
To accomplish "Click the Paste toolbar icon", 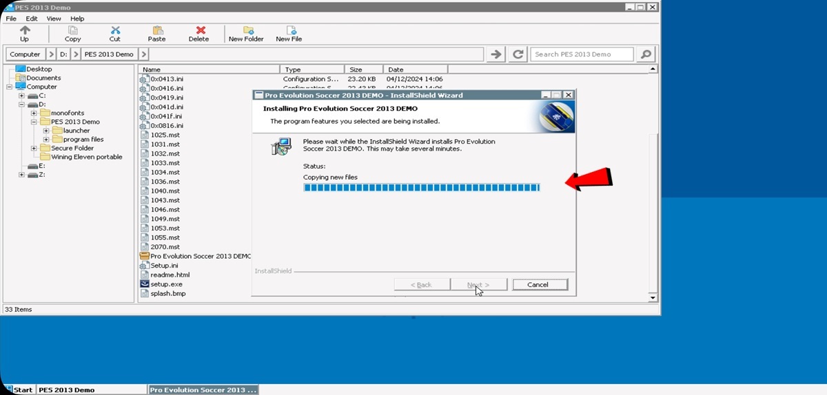I will tap(157, 30).
